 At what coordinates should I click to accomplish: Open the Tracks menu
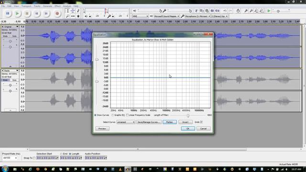tap(37, 6)
